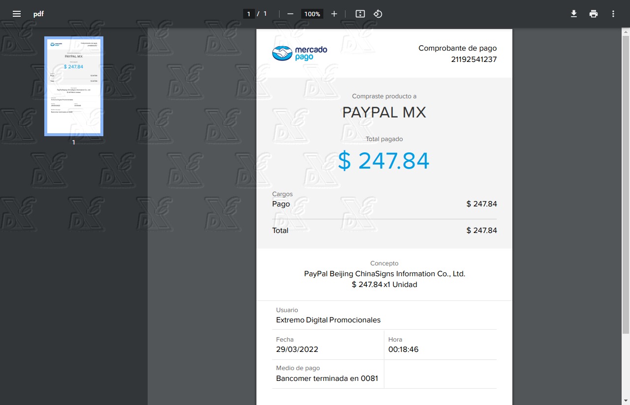Click the 'Pago' row label
The width and height of the screenshot is (630, 405).
point(281,204)
